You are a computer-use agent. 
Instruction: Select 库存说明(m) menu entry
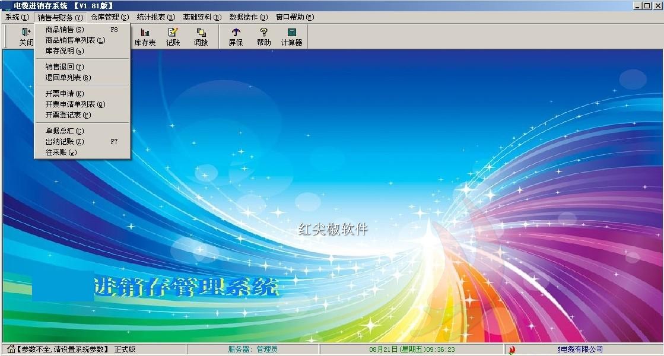(x=82, y=51)
